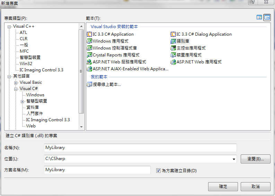
Task: Click the 名稱 name input field
Action: [140, 148]
